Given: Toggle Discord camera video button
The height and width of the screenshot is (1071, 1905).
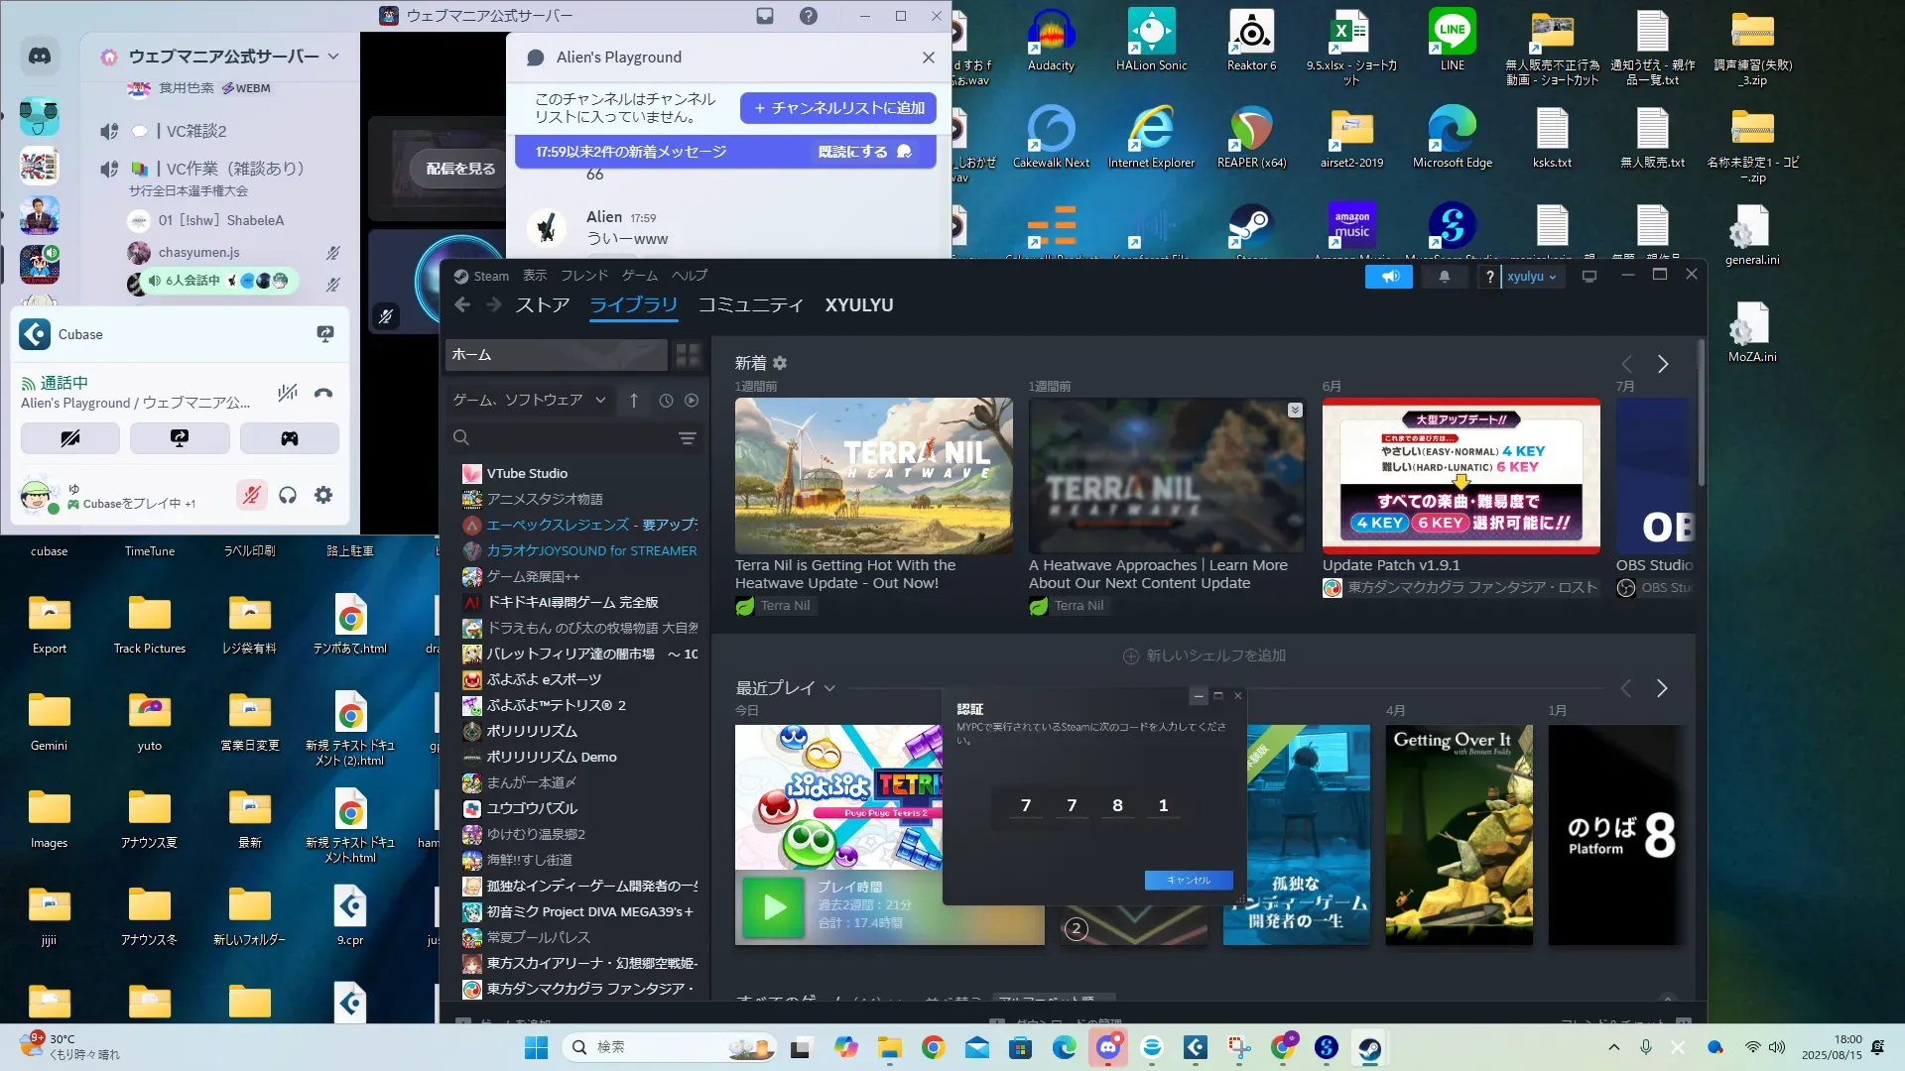Looking at the screenshot, I should point(70,438).
